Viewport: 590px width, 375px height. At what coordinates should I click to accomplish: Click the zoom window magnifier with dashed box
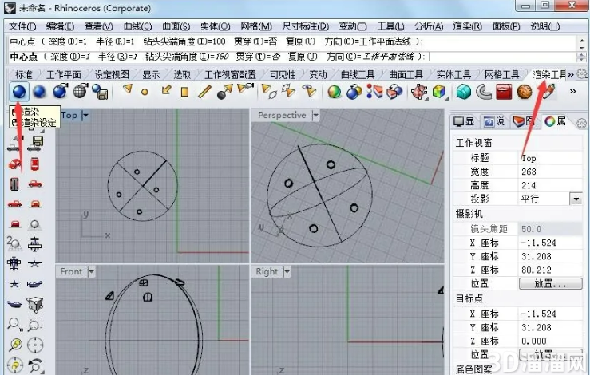click(35, 324)
